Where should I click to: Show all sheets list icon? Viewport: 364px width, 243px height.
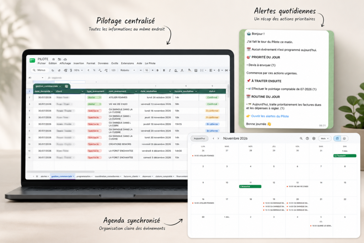tap(37, 176)
